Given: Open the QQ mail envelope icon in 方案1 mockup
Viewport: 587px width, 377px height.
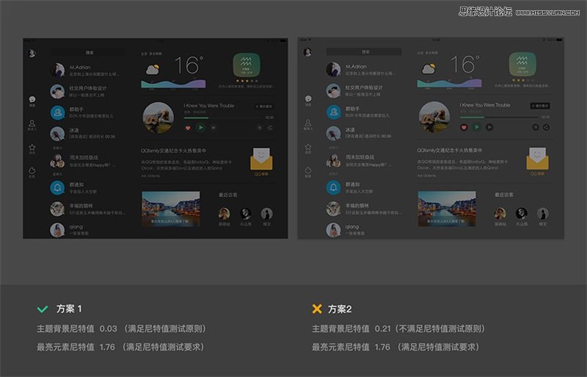Looking at the screenshot, I should click(261, 159).
